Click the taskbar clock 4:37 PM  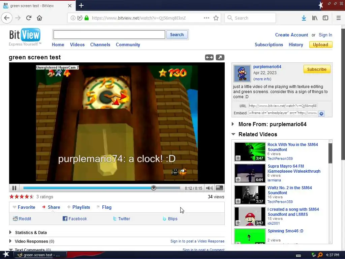coord(333,255)
